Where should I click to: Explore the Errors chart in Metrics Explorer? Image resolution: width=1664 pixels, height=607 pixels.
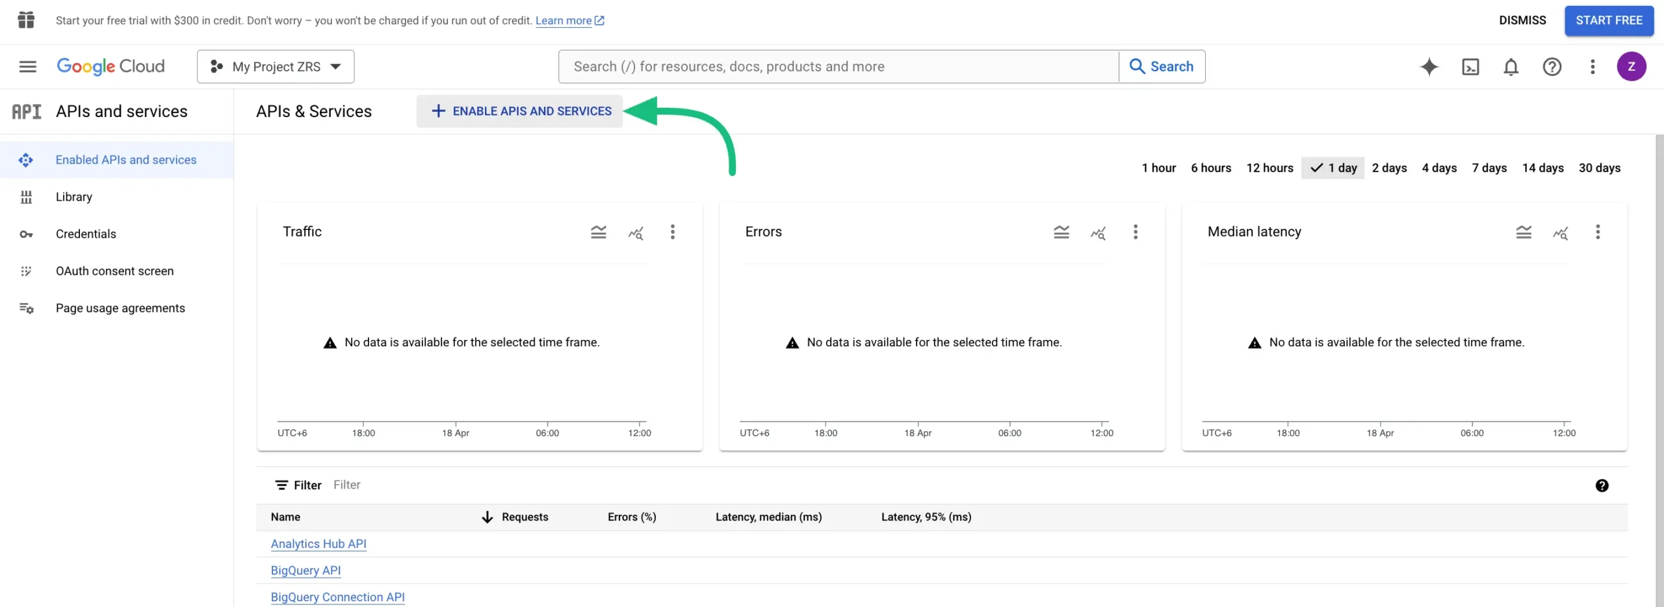click(1098, 233)
